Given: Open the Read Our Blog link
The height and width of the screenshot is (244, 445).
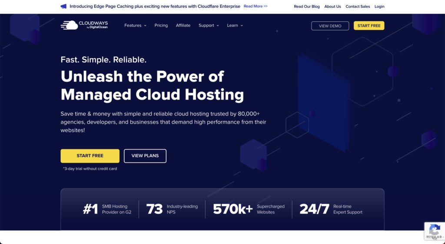Looking at the screenshot, I should (x=306, y=7).
